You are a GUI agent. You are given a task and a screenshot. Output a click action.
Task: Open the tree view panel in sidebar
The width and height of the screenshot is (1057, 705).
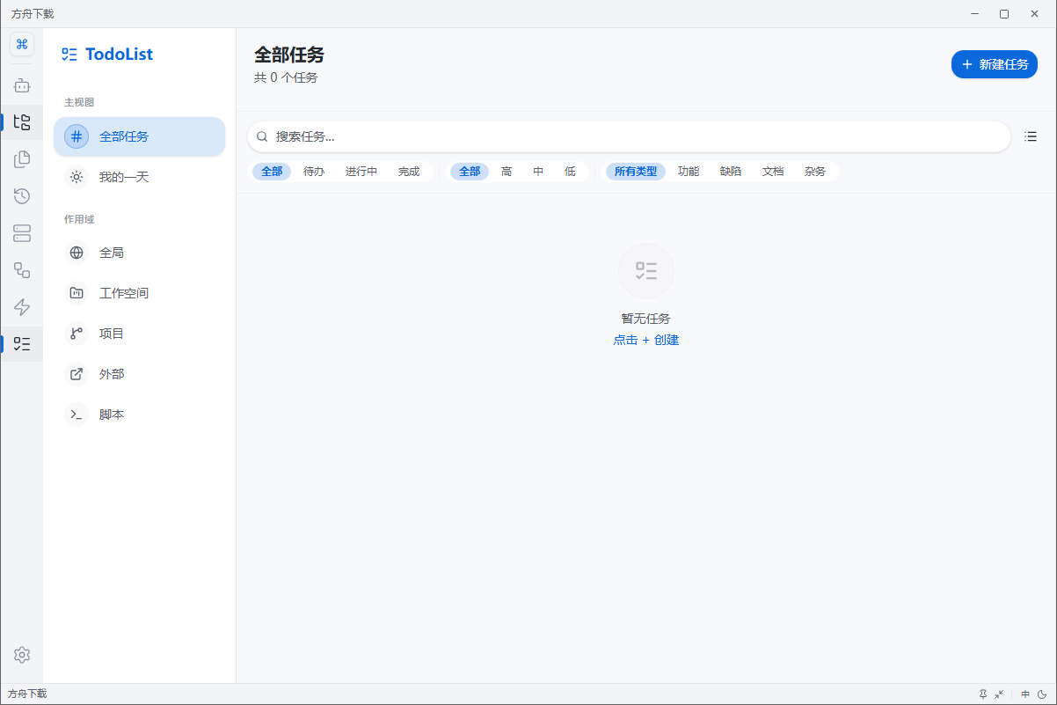22,122
